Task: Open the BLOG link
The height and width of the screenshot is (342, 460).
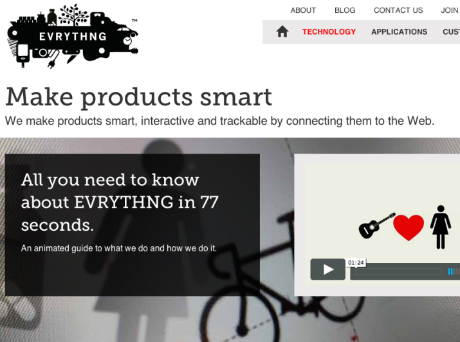Action: [345, 10]
